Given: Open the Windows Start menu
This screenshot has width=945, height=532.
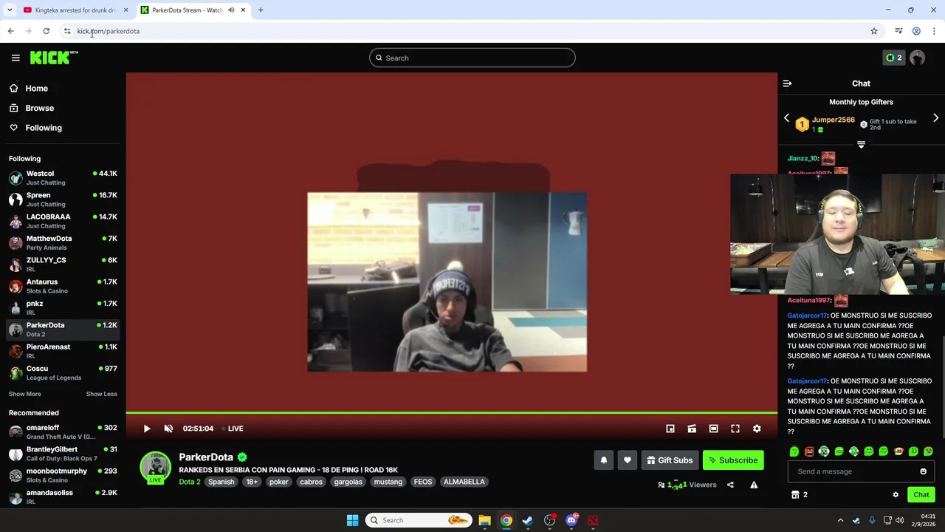Looking at the screenshot, I should [x=352, y=520].
